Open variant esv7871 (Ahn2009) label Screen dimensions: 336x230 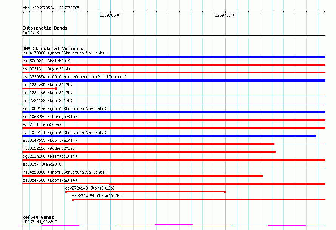click(x=42, y=124)
